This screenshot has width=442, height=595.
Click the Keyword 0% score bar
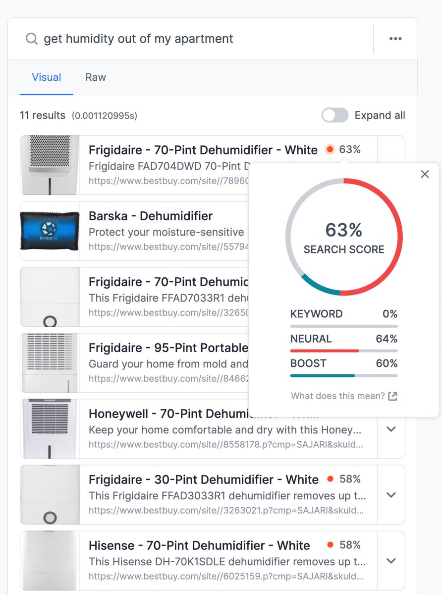click(344, 326)
